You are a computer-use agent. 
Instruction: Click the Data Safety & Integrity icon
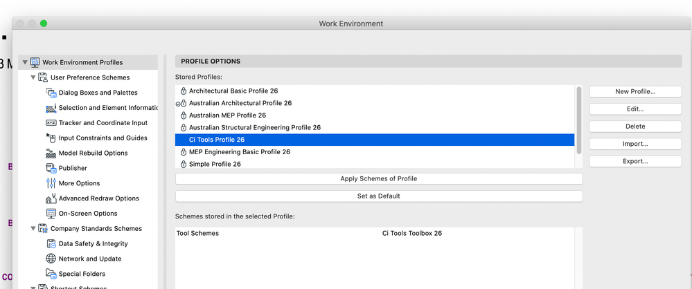click(x=51, y=244)
